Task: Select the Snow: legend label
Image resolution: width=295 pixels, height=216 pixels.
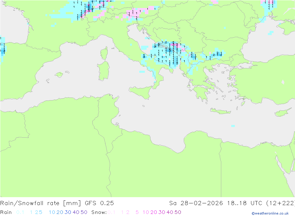Action: tap(99, 212)
